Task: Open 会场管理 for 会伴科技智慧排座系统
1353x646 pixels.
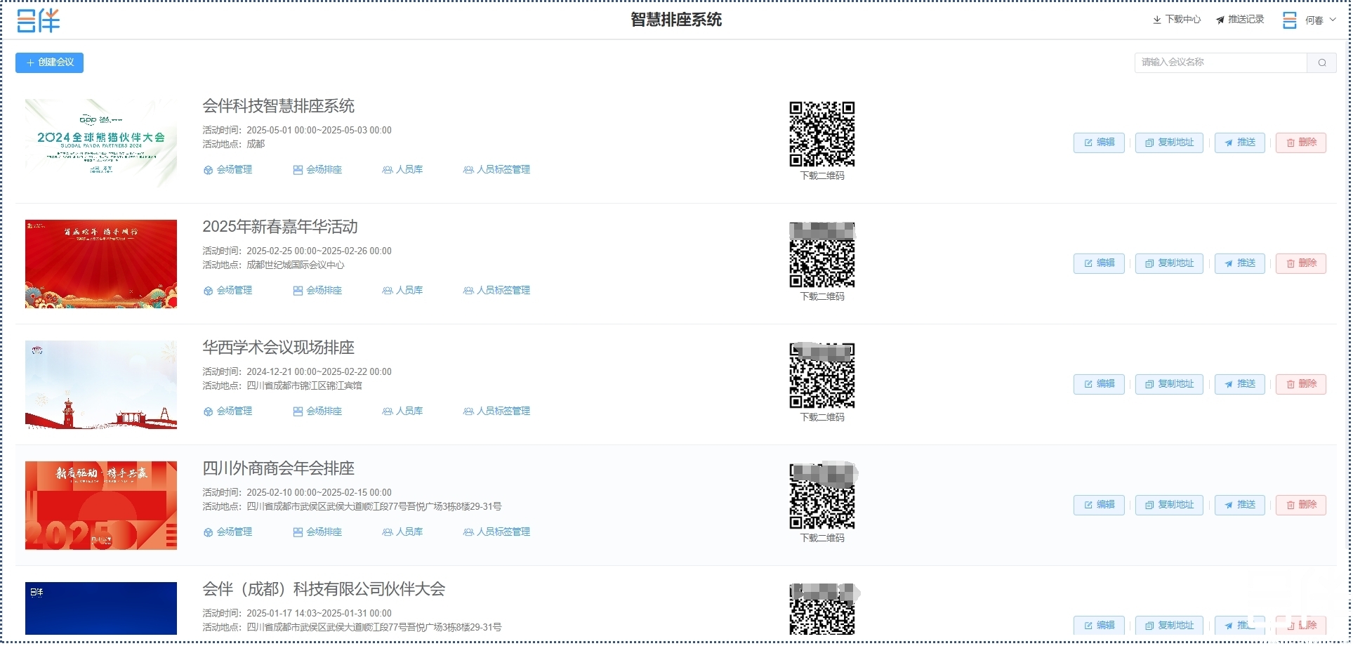Action: 227,169
